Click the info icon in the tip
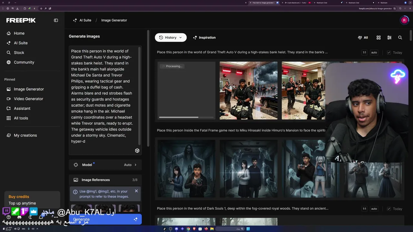The width and height of the screenshot is (413, 232). pos(75,192)
